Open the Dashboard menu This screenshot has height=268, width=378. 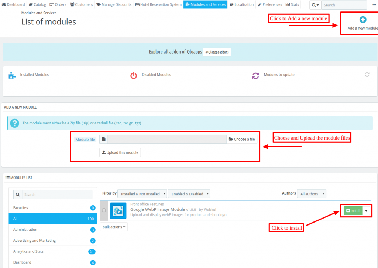pyautogui.click(x=13, y=4)
